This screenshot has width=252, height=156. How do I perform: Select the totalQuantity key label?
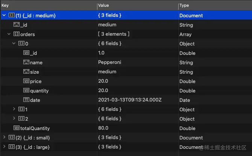[x=35, y=128]
